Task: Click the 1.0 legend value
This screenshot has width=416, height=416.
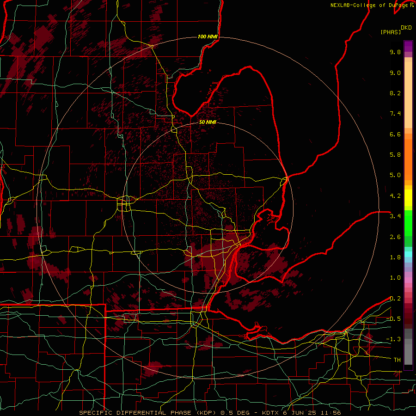Action: pyautogui.click(x=395, y=278)
